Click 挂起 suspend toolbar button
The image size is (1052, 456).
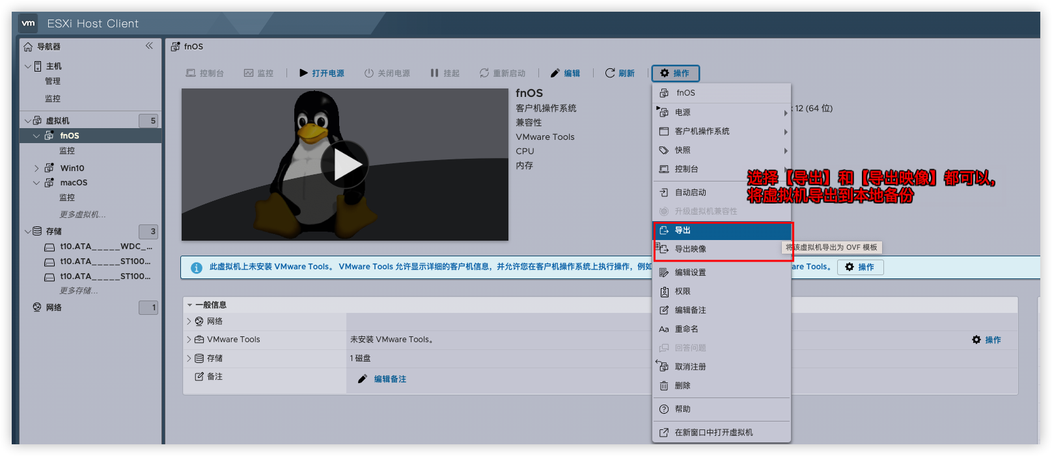point(445,73)
